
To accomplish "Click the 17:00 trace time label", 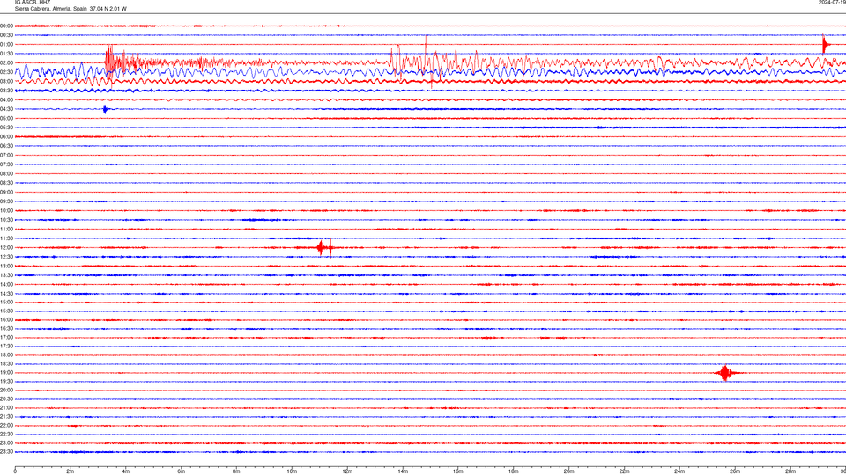I will coord(6,338).
